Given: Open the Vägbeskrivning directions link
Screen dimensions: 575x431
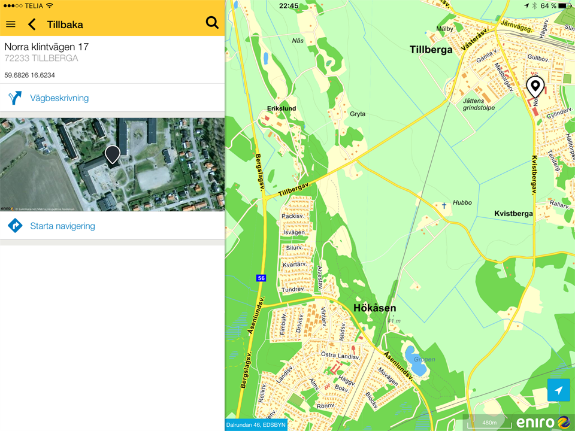Looking at the screenshot, I should tap(59, 98).
